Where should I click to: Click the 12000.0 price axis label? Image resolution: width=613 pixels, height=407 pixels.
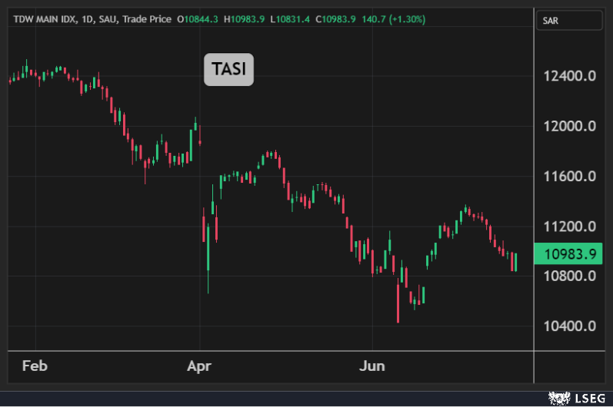(x=570, y=126)
